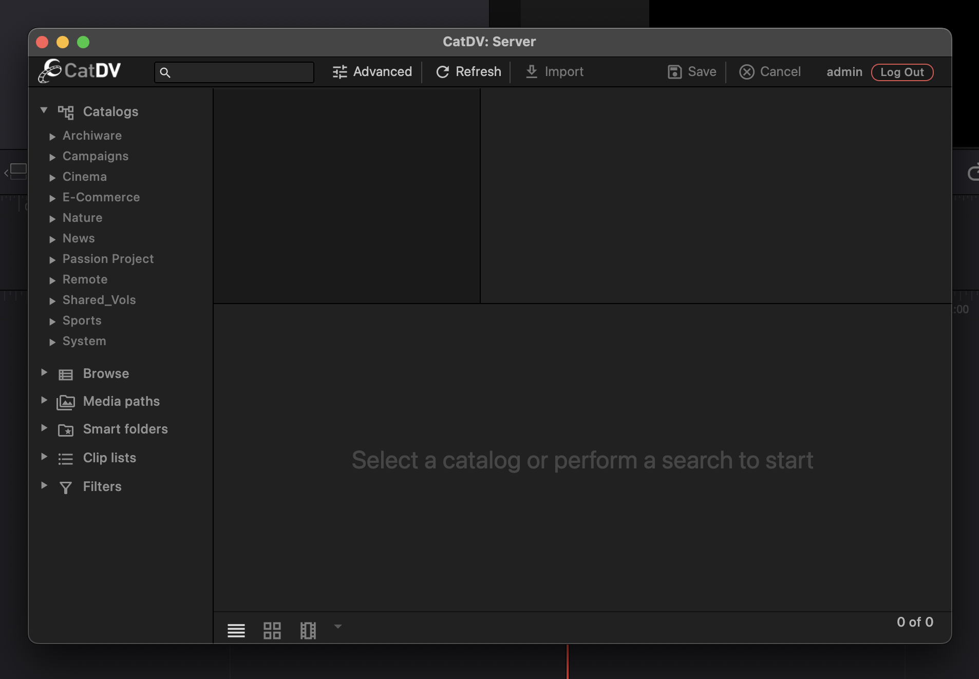The image size is (979, 679).
Task: Expand the Filters section
Action: tap(44, 485)
